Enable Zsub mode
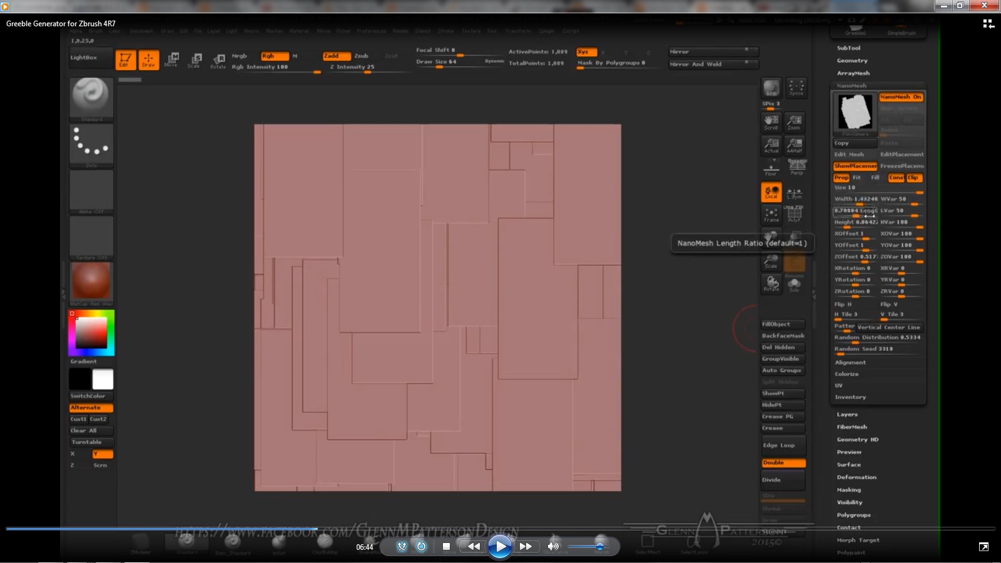Image resolution: width=1001 pixels, height=563 pixels. click(x=362, y=56)
